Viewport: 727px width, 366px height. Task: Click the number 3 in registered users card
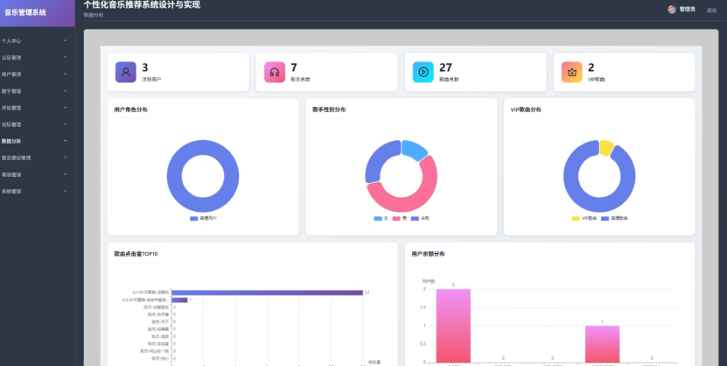pos(145,67)
